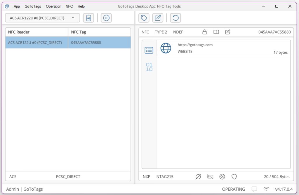The height and width of the screenshot is (195, 299).
Task: Switch to the records list view
Action: (149, 50)
